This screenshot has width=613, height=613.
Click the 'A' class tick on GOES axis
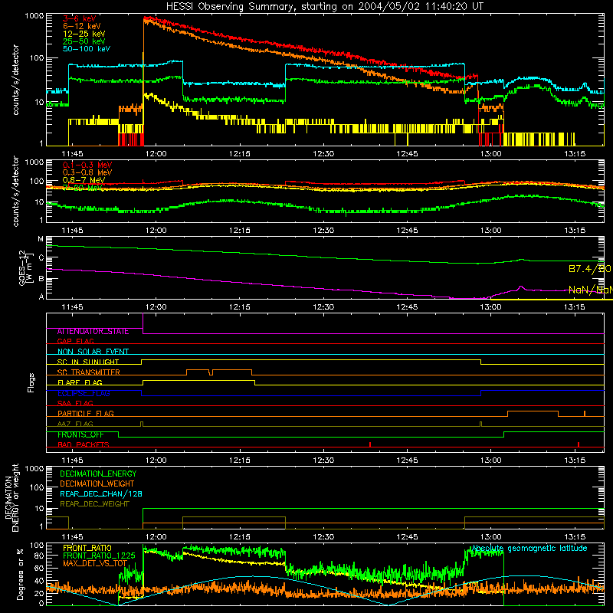[41, 297]
